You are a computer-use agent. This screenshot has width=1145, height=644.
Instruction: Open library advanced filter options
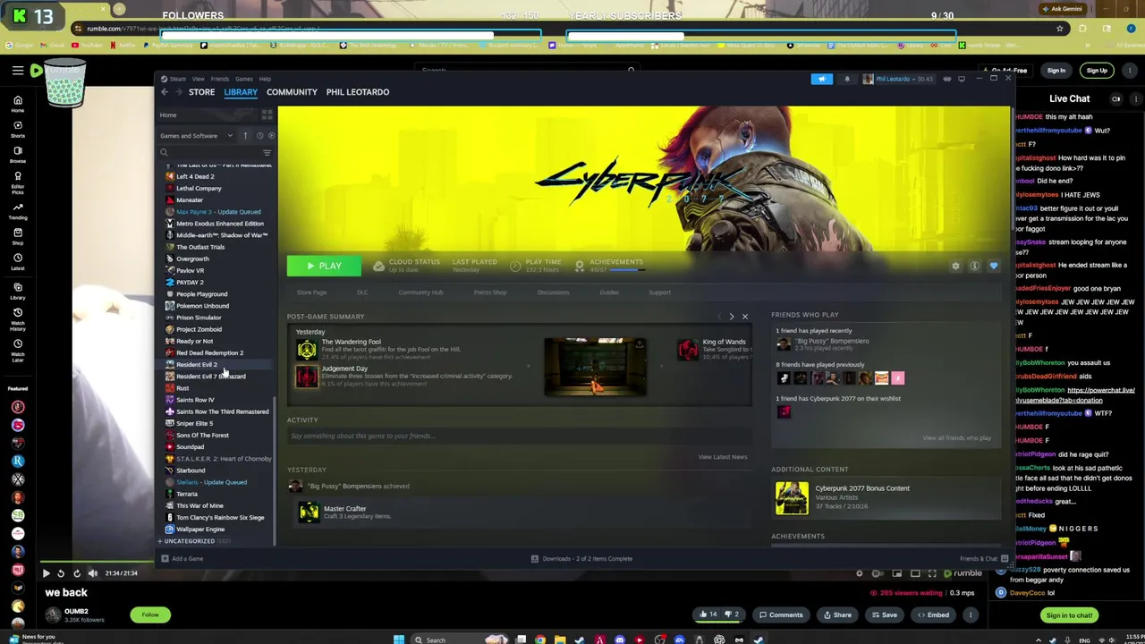pyautogui.click(x=267, y=153)
